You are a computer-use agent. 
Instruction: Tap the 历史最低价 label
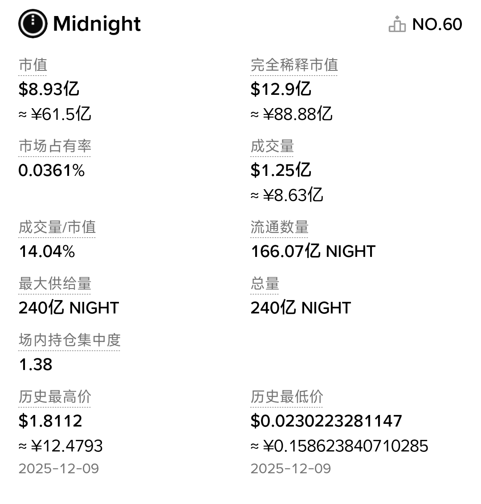click(286, 397)
